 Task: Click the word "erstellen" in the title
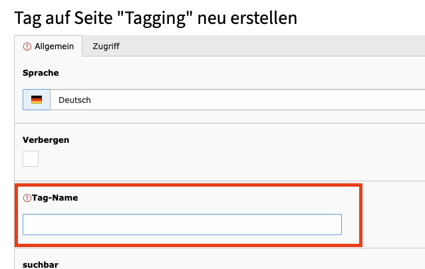point(264,18)
